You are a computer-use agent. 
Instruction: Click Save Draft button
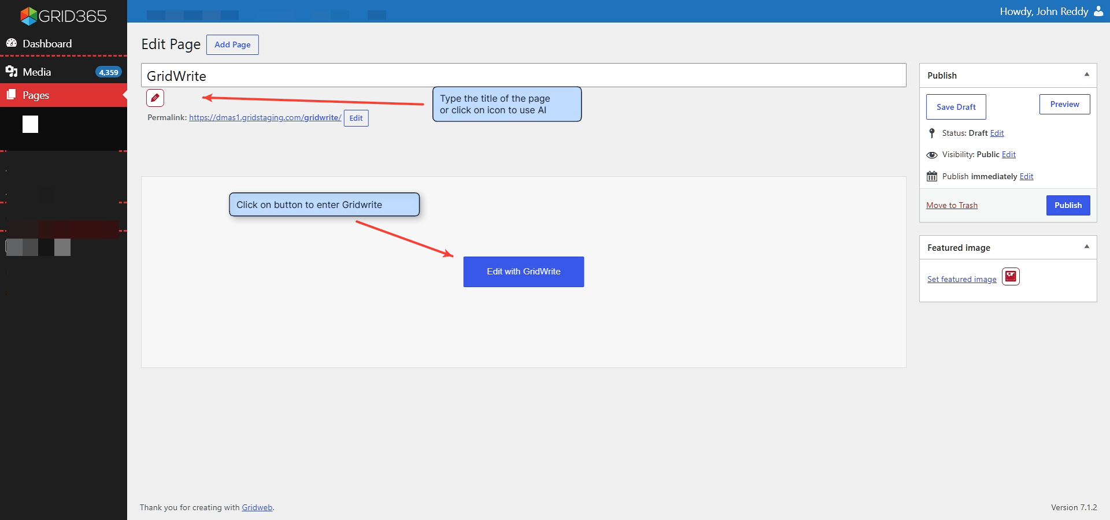pos(956,107)
